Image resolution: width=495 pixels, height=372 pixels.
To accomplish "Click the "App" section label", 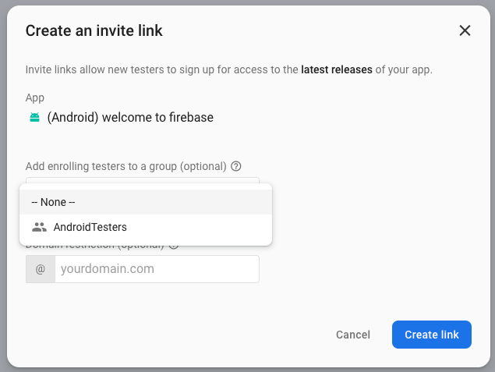I will 35,98.
